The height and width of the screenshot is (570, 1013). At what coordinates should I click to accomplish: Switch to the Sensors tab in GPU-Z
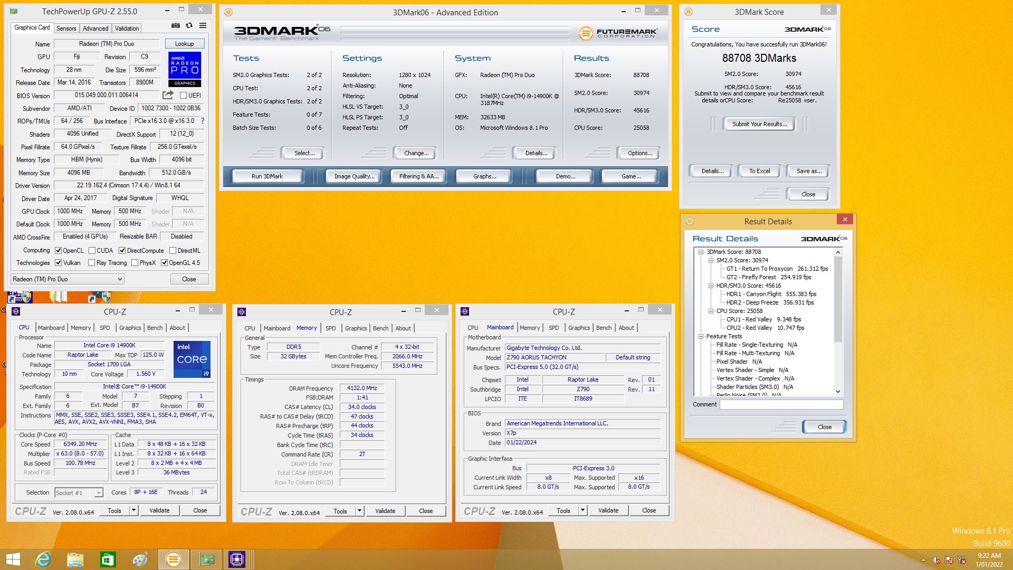pos(66,28)
